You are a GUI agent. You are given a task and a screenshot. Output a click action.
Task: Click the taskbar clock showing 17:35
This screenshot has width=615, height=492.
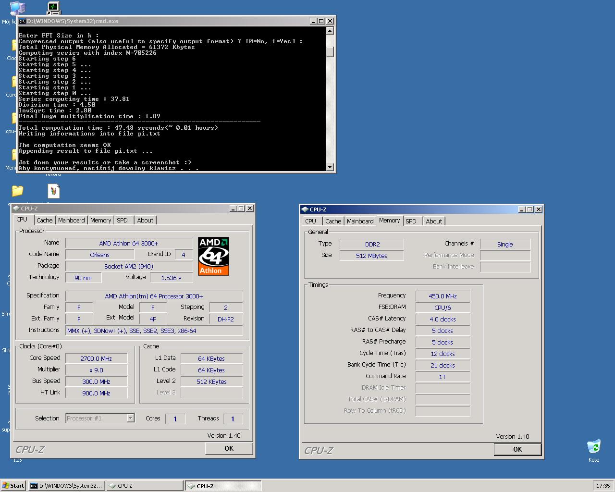point(603,486)
